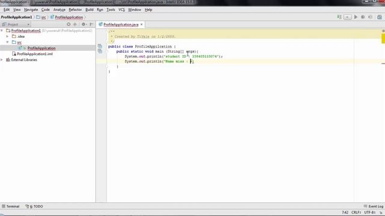Close the ProfileApplication.java tab
Screen dimensions: 385x216
click(x=141, y=25)
